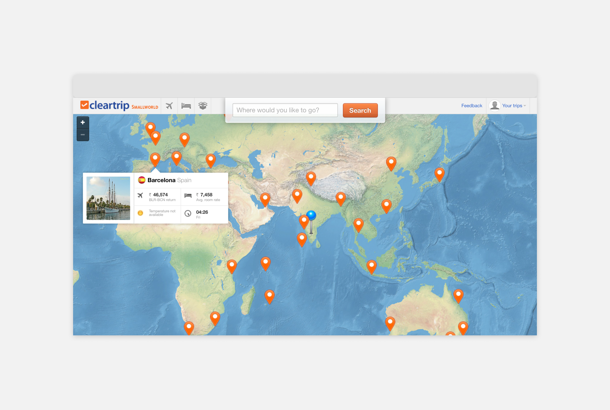Open the Barcelona sailboat photo thumbnail
This screenshot has width=610, height=410.
(108, 198)
